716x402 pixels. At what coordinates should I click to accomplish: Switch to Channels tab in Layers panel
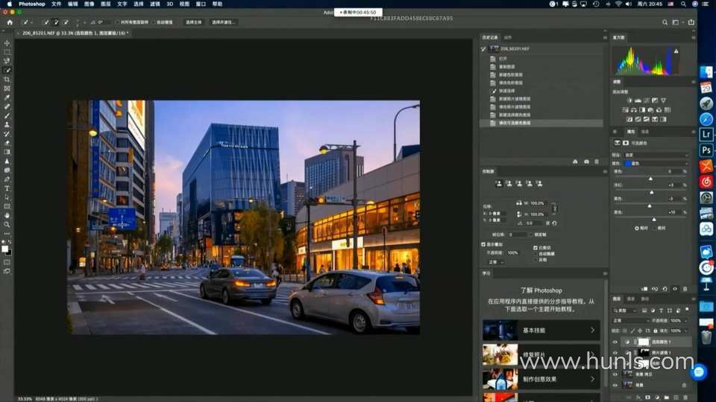pos(631,299)
